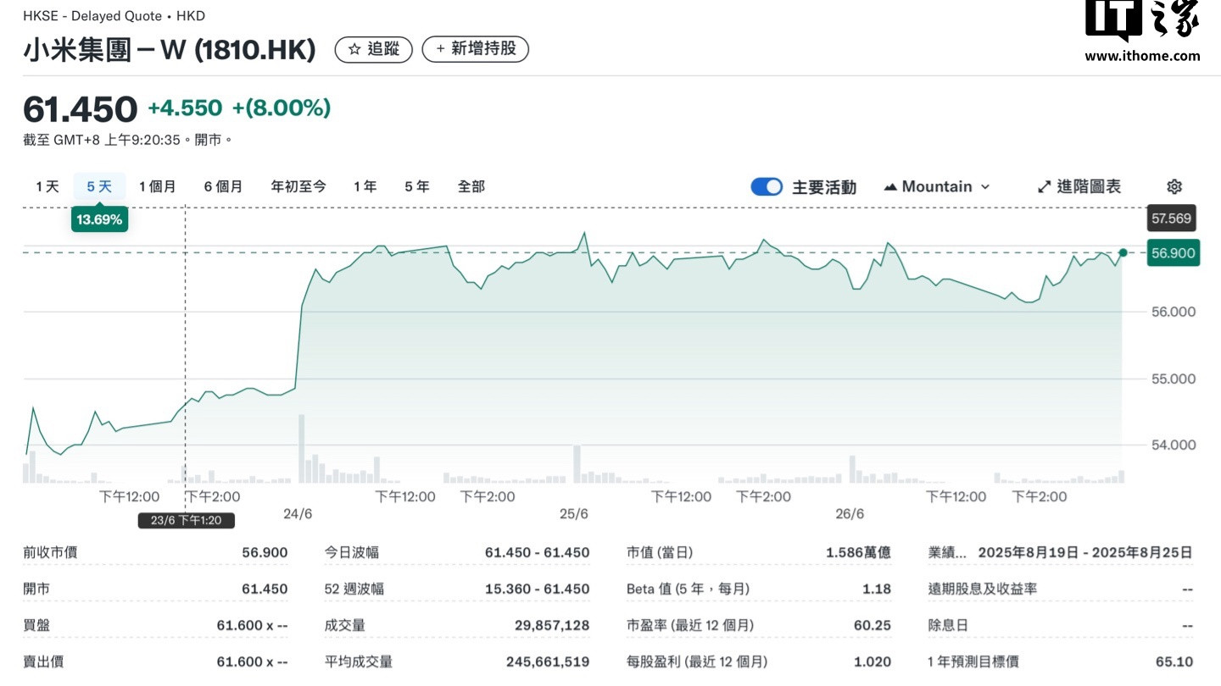Switch chart to 1個月 range
This screenshot has height=686, width=1221.
pyautogui.click(x=158, y=186)
